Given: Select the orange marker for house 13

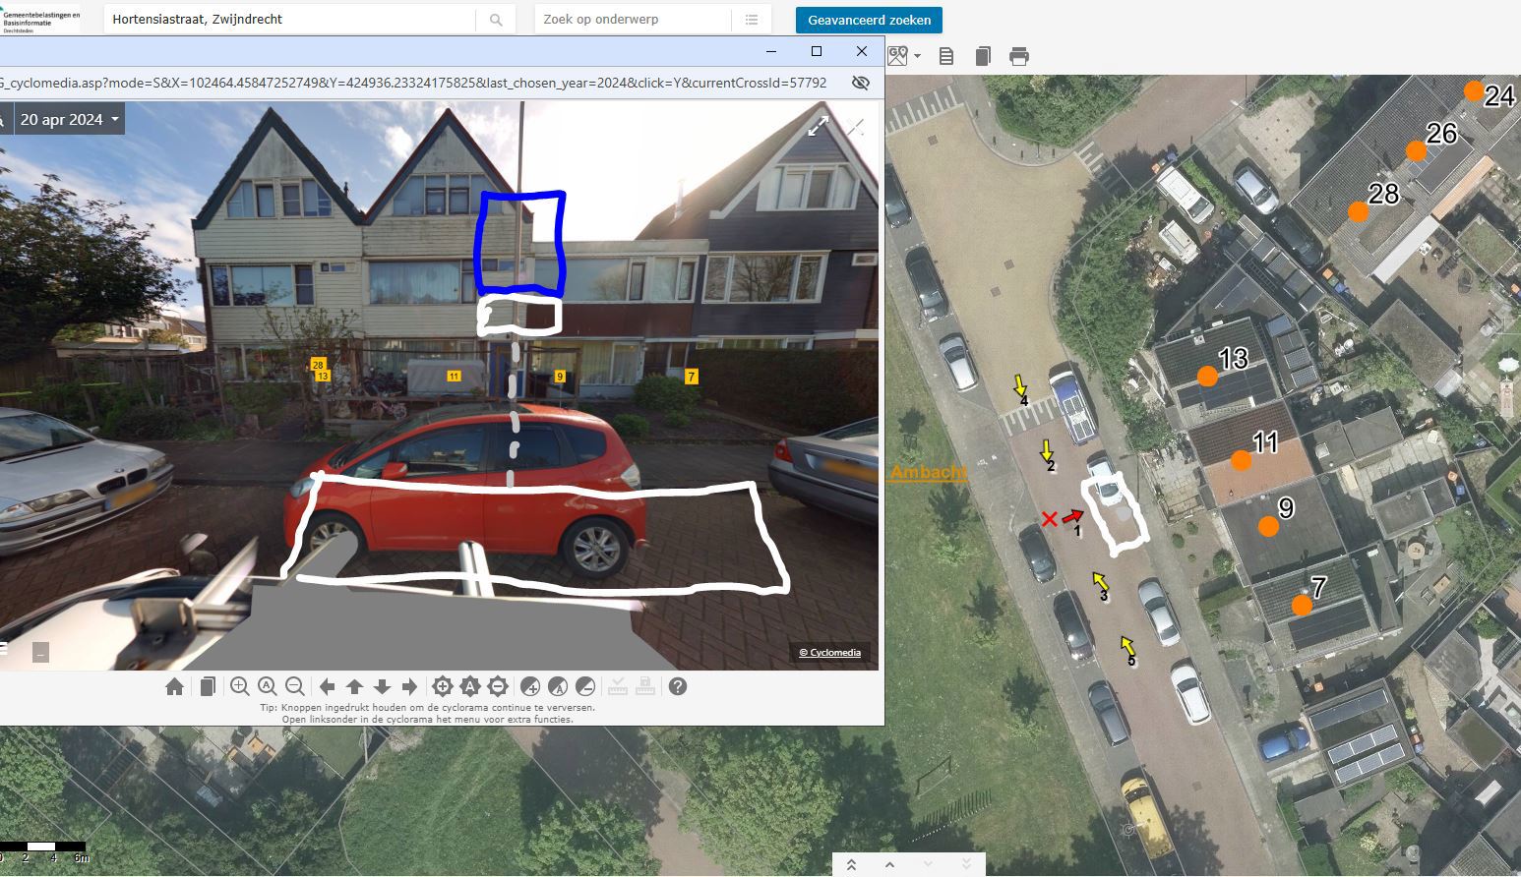Looking at the screenshot, I should point(1207,376).
